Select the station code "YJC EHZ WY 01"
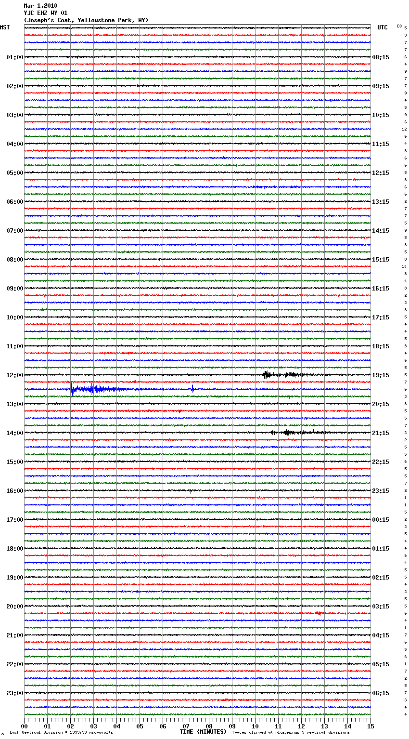409x739 pixels. click(x=46, y=13)
